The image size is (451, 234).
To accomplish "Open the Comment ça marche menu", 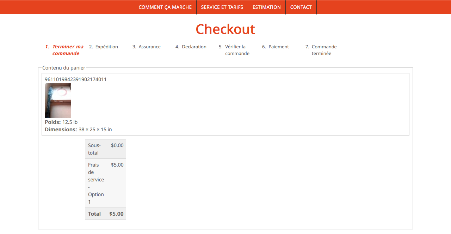I will click(165, 7).
